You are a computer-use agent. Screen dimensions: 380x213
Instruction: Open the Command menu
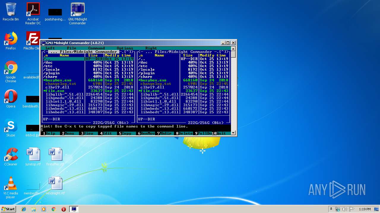point(96,48)
